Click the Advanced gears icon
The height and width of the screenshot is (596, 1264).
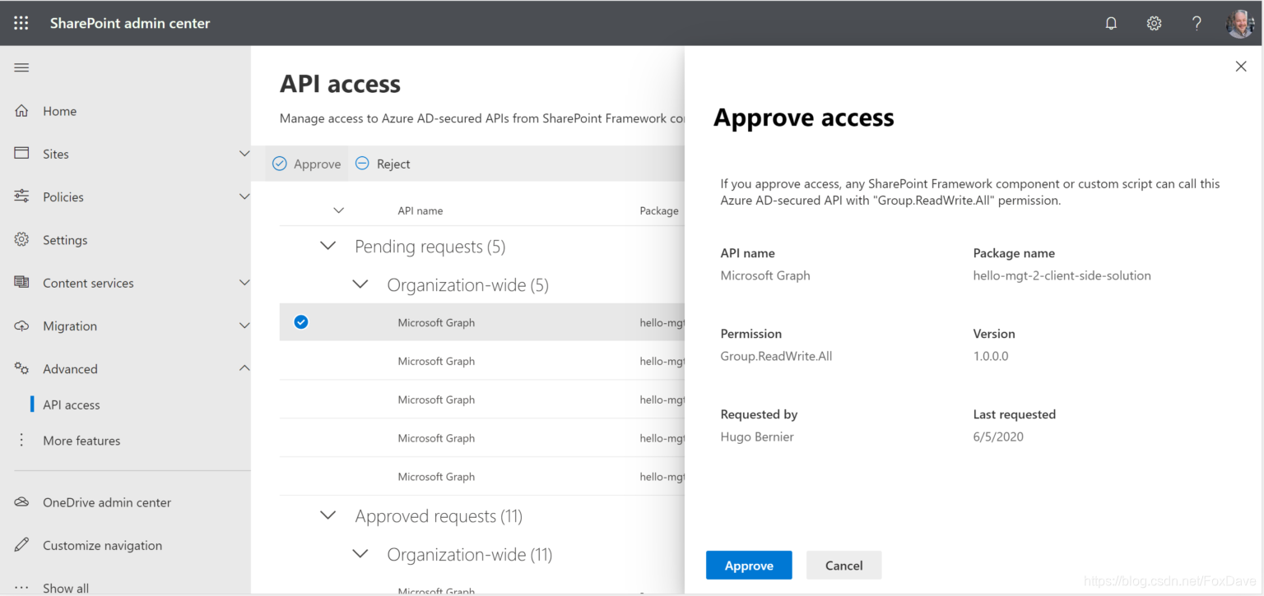(x=22, y=368)
